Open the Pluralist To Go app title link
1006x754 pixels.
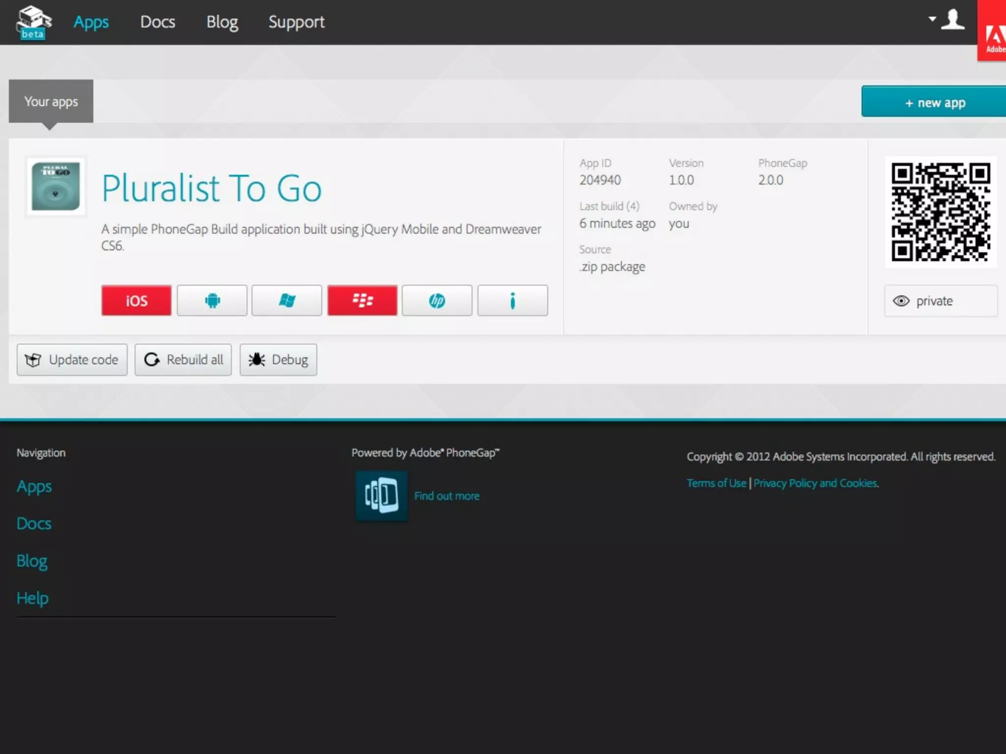coord(212,188)
